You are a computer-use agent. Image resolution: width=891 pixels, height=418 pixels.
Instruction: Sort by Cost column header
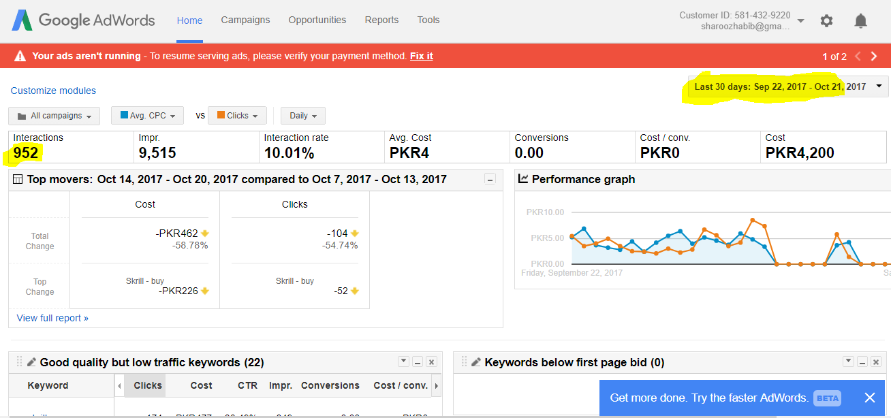[201, 385]
